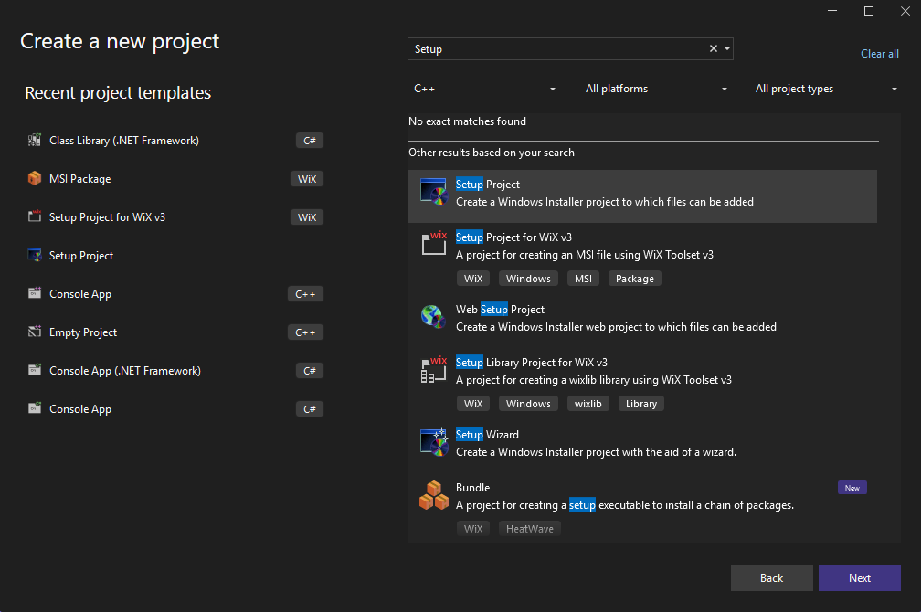Viewport: 921px width, 612px height.
Task: Click inside the Setup search field
Action: tap(557, 49)
